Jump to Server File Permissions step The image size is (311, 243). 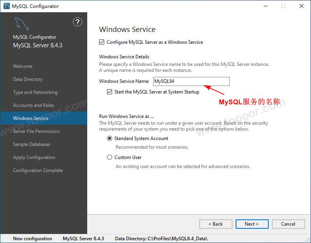[x=36, y=131]
